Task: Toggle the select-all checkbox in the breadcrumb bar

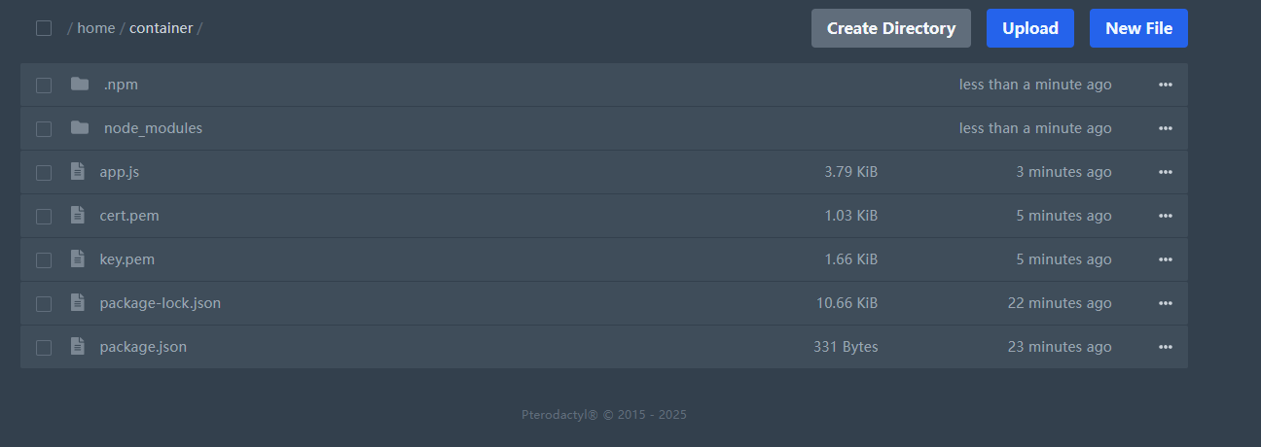Action: pos(44,28)
